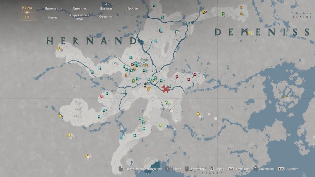Open the Инвентарь tab
Image resolution: width=315 pixels, height=177 pixels.
(53, 8)
